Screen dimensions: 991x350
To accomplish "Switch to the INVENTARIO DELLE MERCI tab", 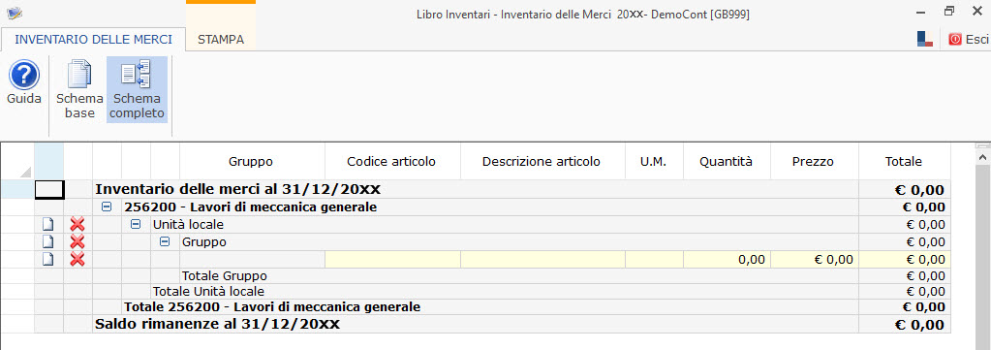I will tap(94, 39).
